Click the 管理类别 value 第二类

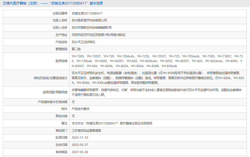pyautogui.click(x=76, y=49)
